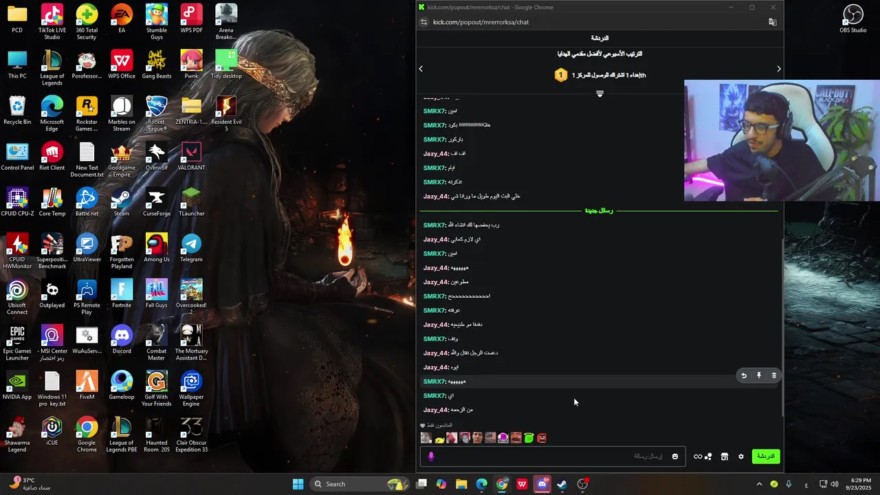
Task: Click the infinity loop icon in chat toolbar
Action: coord(698,456)
